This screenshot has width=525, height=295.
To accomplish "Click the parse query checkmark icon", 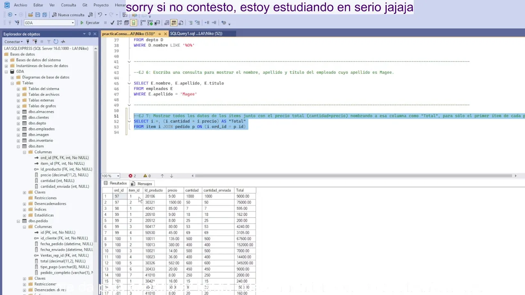I will [x=112, y=23].
